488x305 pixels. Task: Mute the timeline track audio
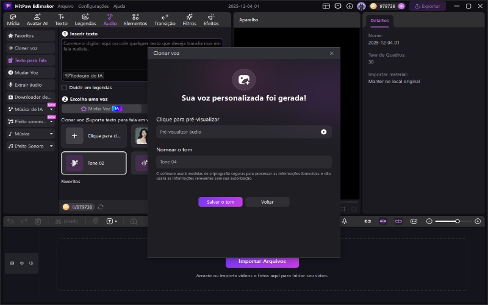(31, 264)
